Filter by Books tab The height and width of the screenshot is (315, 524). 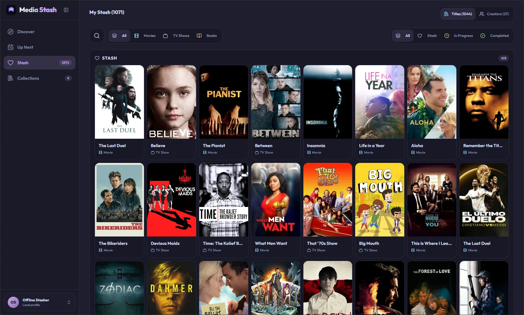click(x=207, y=36)
